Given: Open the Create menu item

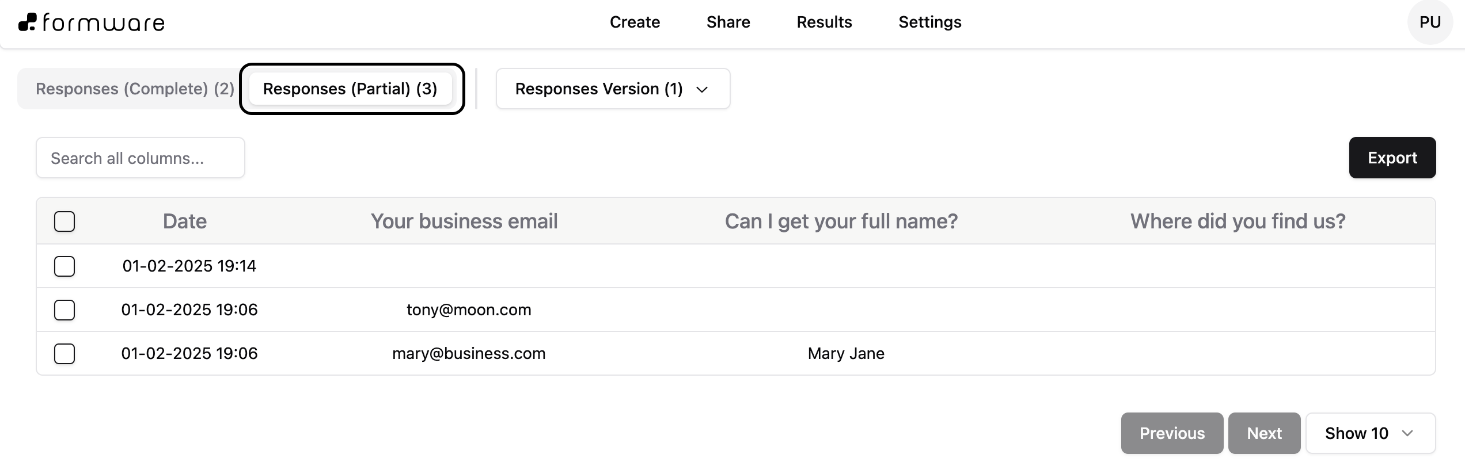Looking at the screenshot, I should click(x=635, y=22).
